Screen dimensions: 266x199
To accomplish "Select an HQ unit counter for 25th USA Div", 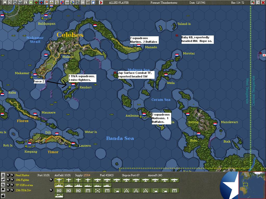I will (x=59, y=190).
